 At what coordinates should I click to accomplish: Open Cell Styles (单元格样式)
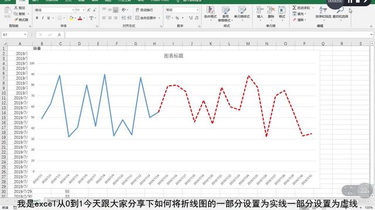242,13
